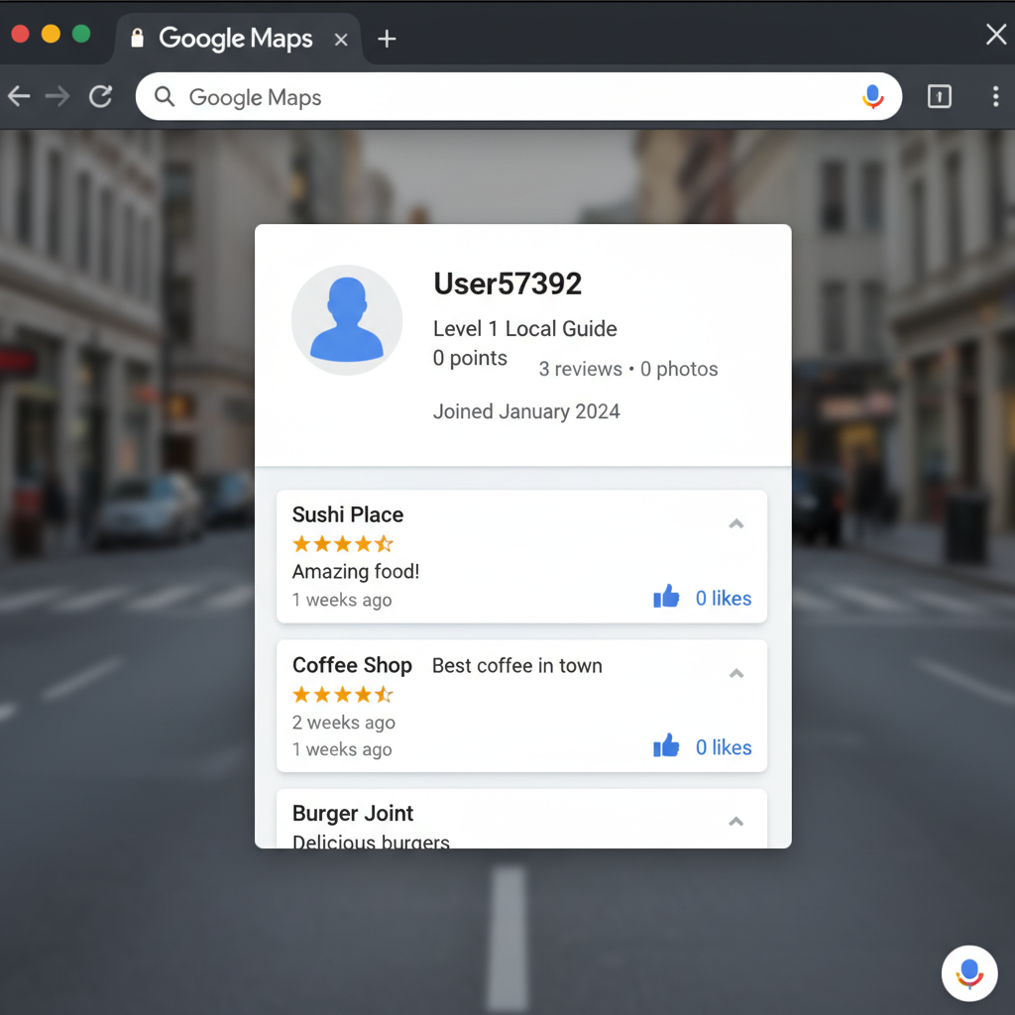Navigate back with the browser back arrow
This screenshot has height=1015, width=1015.
point(18,96)
